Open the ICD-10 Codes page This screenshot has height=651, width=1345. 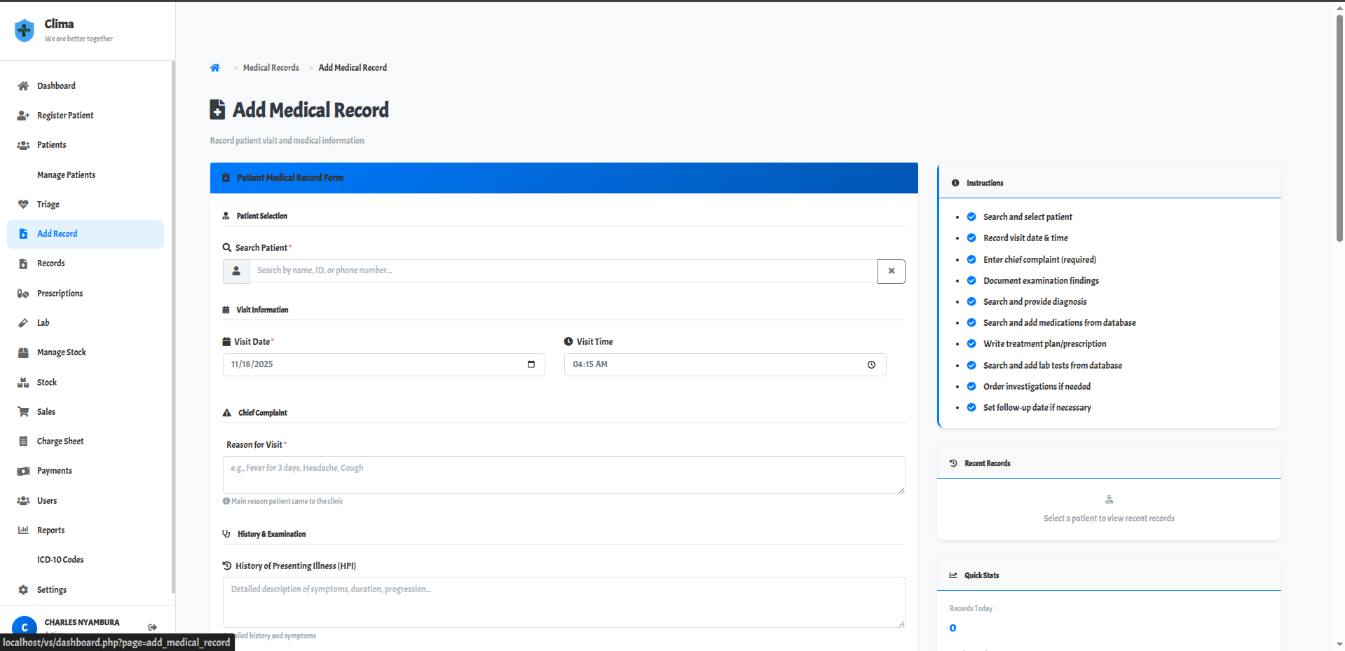(60, 559)
